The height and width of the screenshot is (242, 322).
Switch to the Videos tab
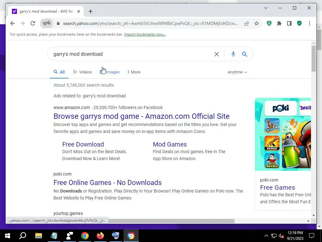click(x=83, y=72)
